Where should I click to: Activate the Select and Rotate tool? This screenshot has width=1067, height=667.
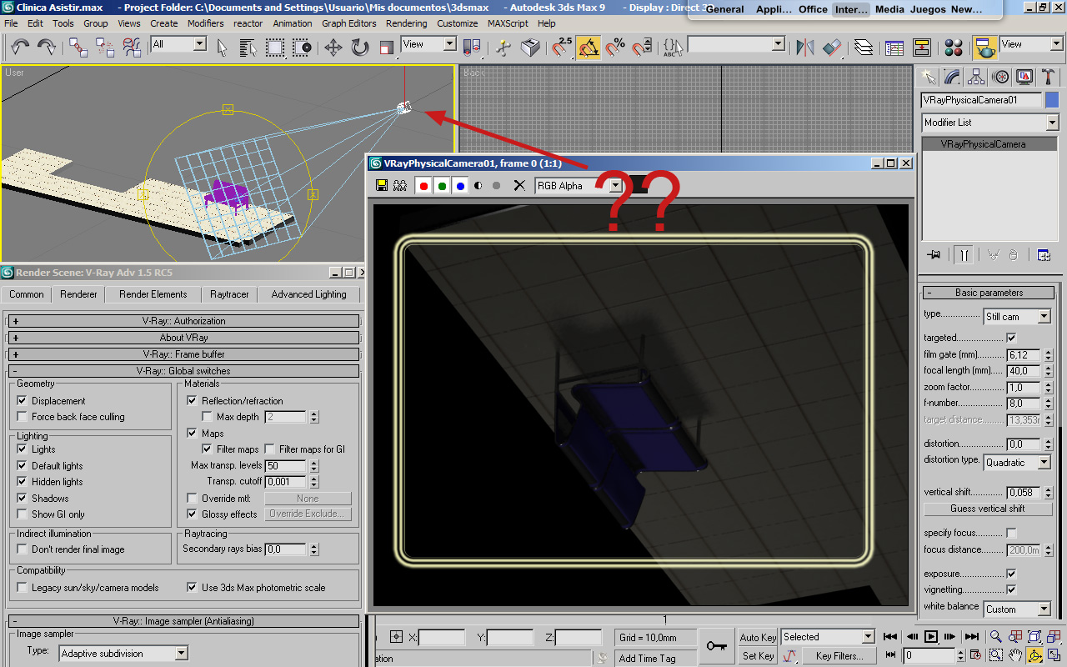point(360,47)
